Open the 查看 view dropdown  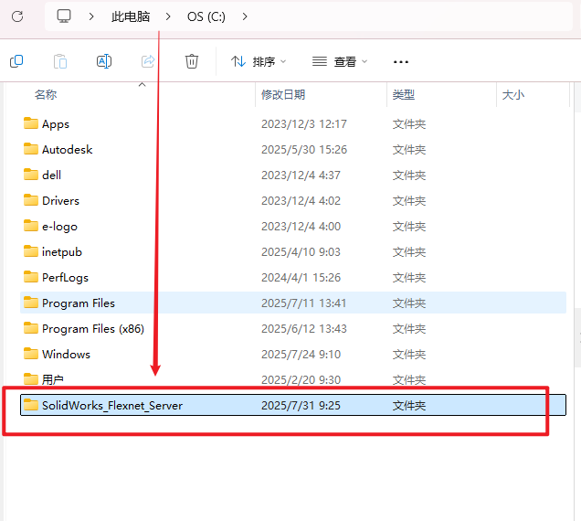[340, 61]
